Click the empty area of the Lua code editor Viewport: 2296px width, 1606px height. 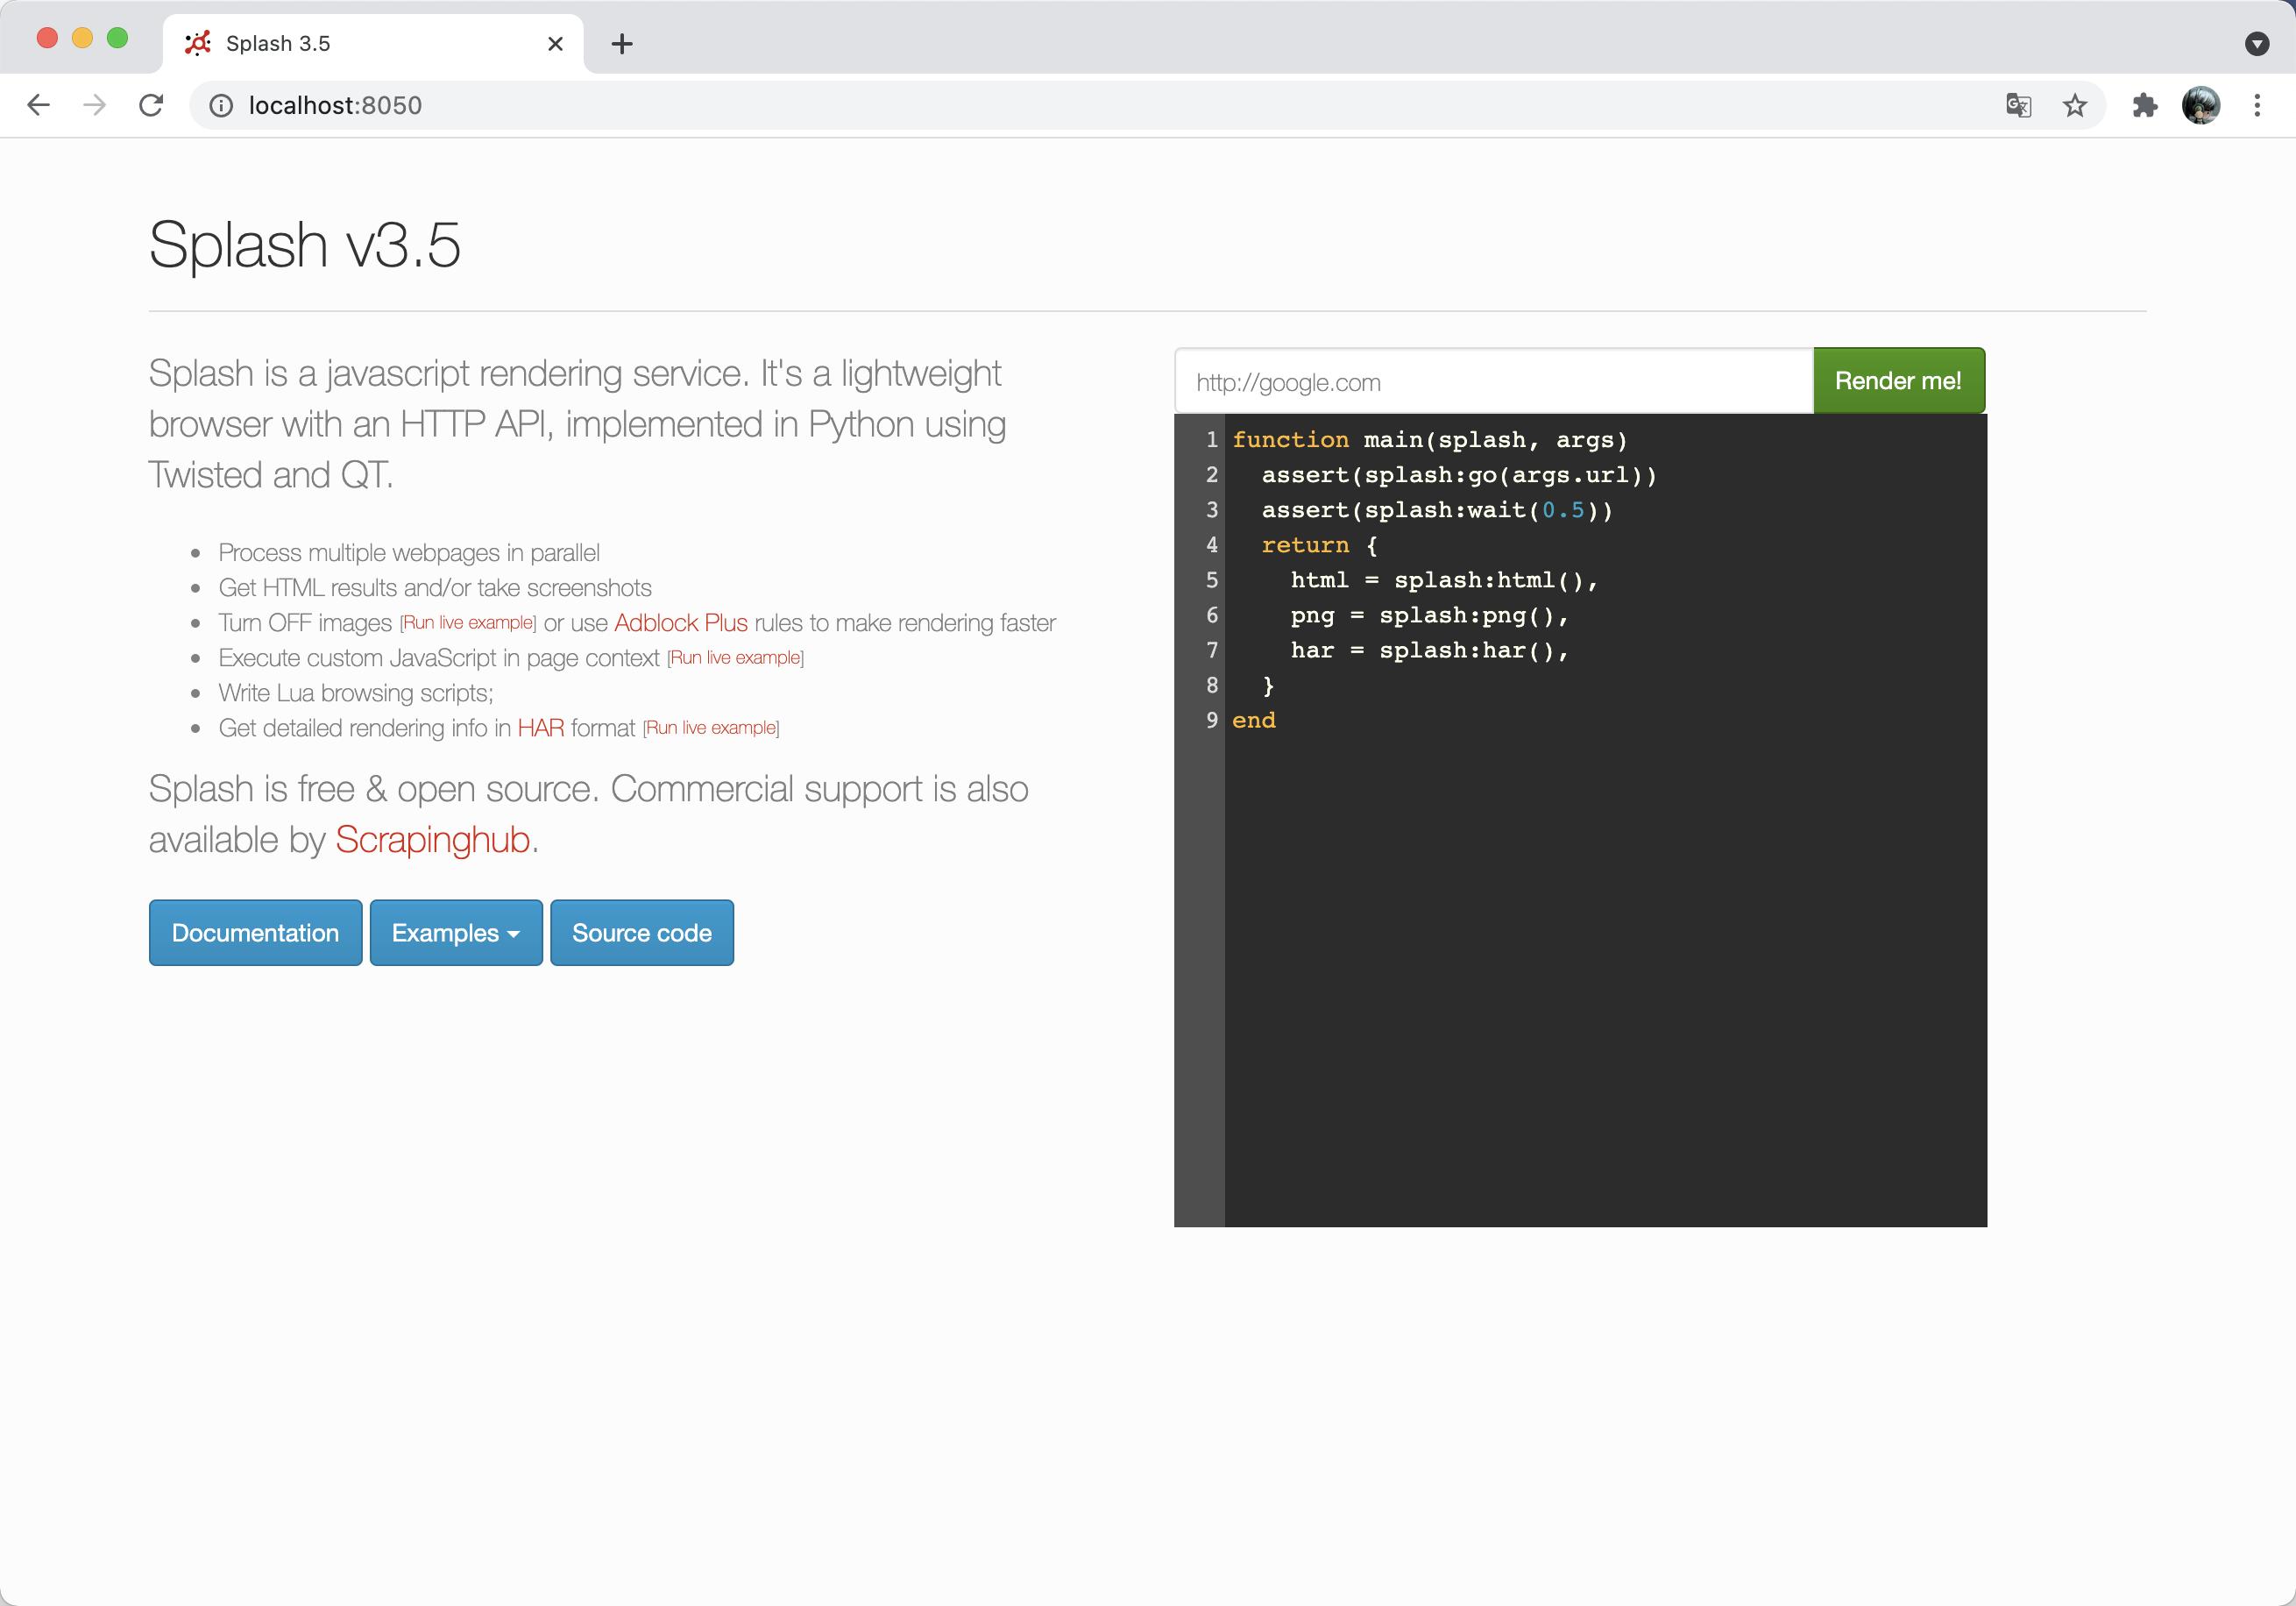1605,981
